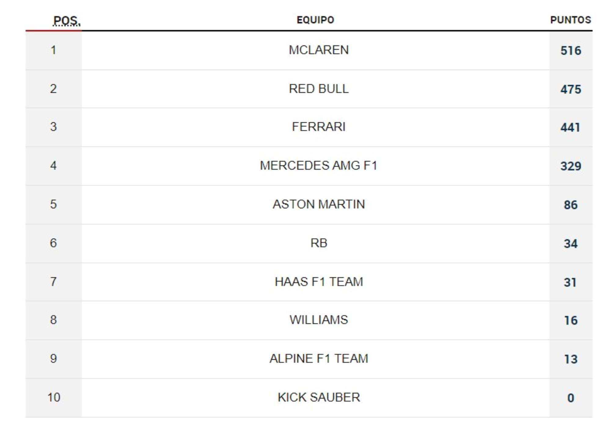The image size is (605, 422).
Task: Click the EQUIPO column header
Action: click(315, 20)
